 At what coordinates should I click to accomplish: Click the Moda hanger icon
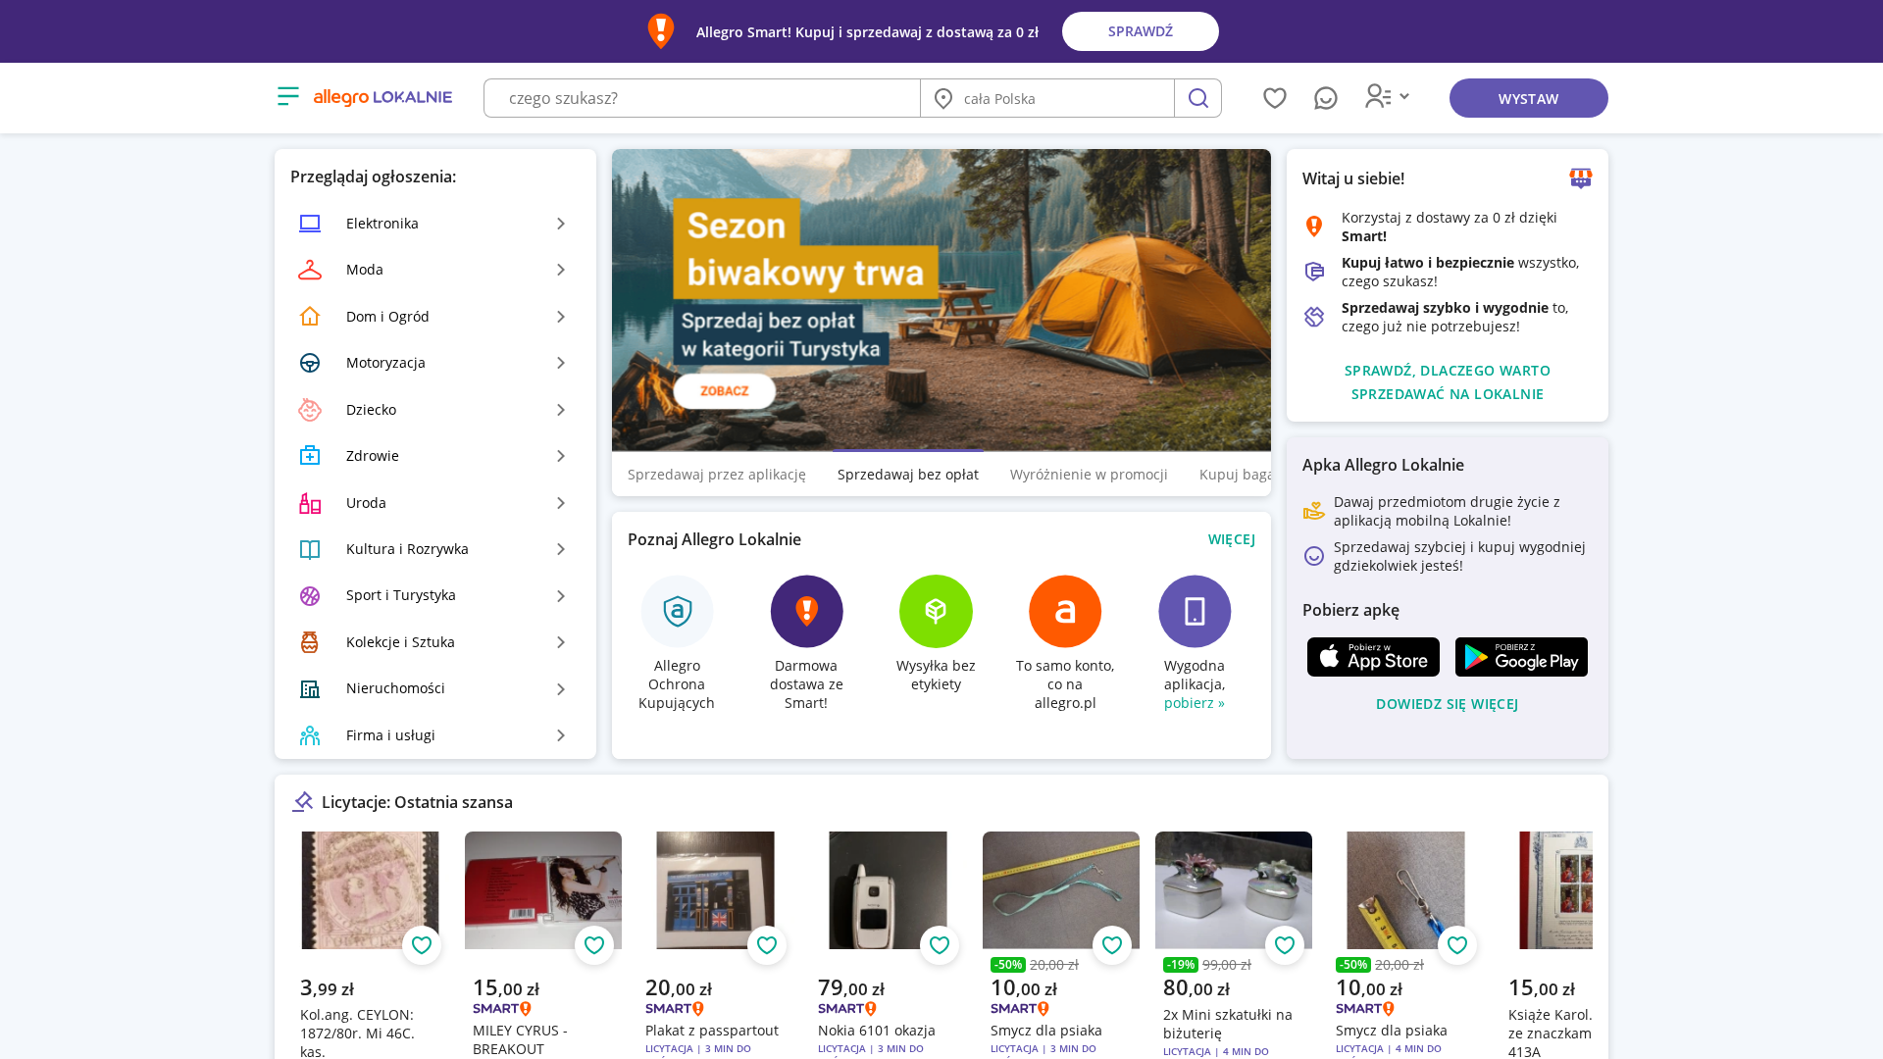310,270
